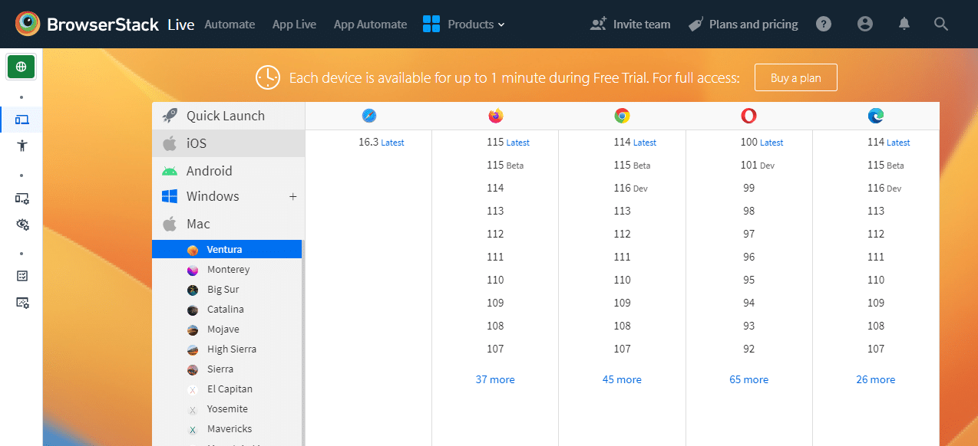Launch Firefox 115 Beta version

coord(505,165)
